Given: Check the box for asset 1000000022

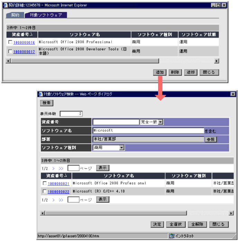Looking at the screenshot, I should 45,191.
